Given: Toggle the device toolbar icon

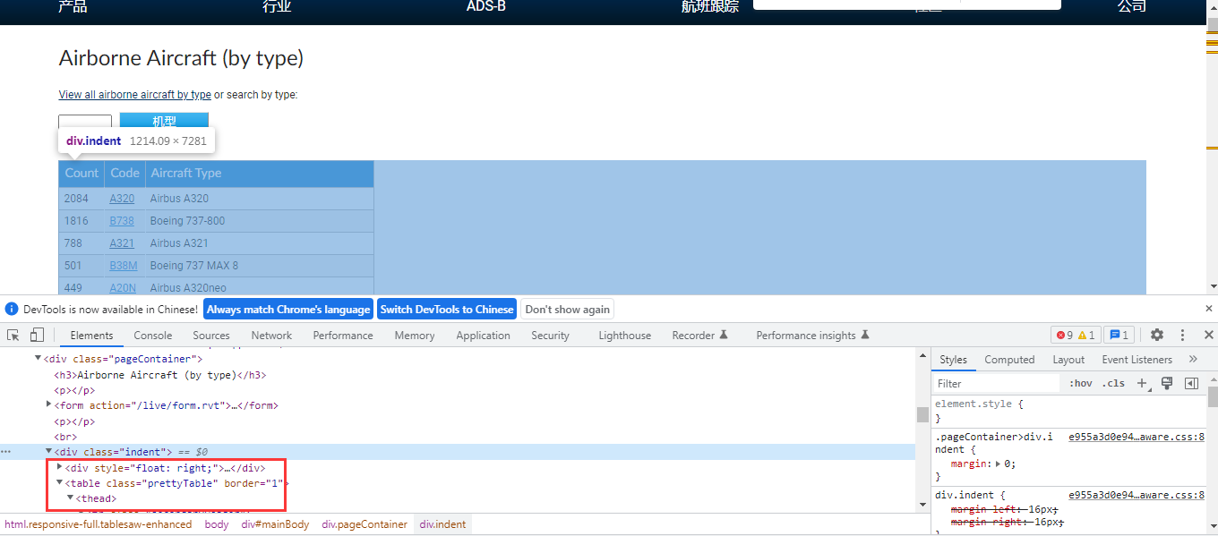Looking at the screenshot, I should (x=37, y=335).
